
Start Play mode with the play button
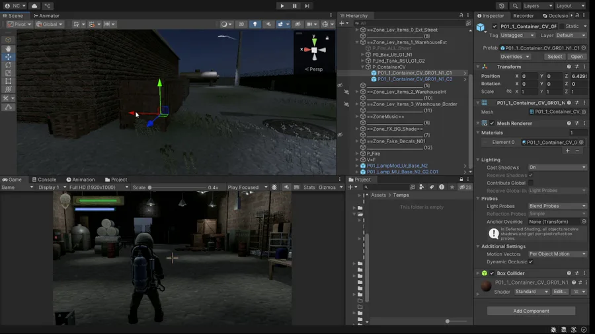282,6
